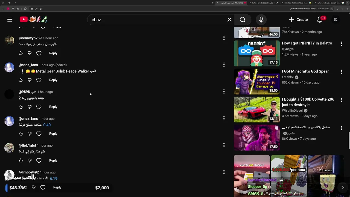Viewport: 350px width, 197px height.
Task: Heart the Metal Gear Solid comment
Action: click(39, 80)
